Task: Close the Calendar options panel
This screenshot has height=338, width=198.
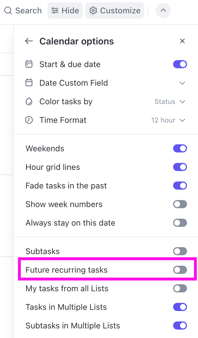Action: tap(182, 41)
